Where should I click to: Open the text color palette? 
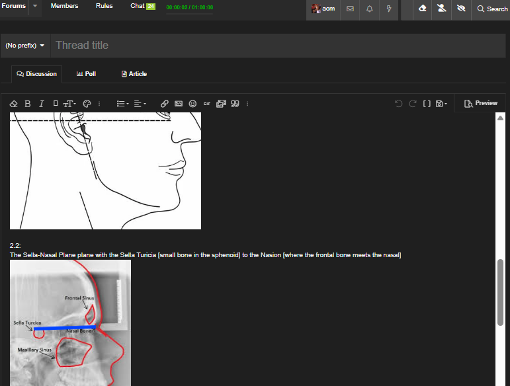pos(86,104)
